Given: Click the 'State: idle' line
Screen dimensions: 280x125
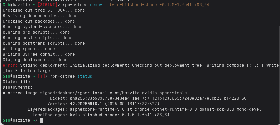Looking at the screenshot, I should coord(16,82).
